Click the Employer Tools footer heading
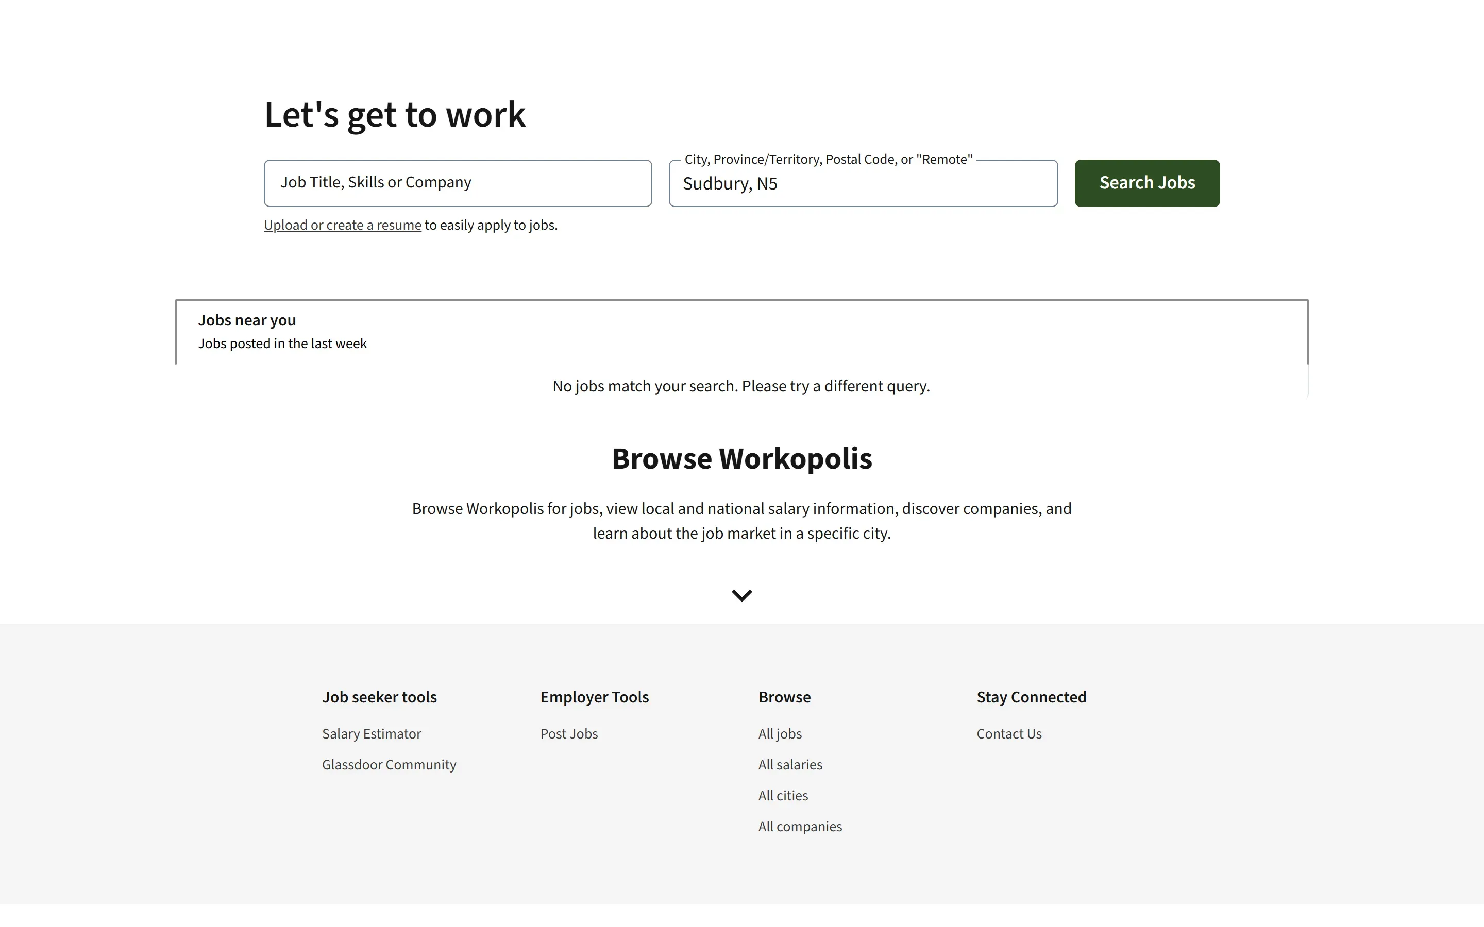The width and height of the screenshot is (1484, 927). 594,697
